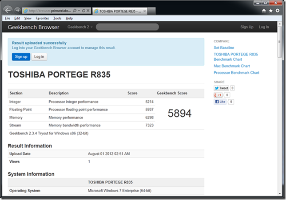Click the 'Processor integer performance' description

pos(73,102)
